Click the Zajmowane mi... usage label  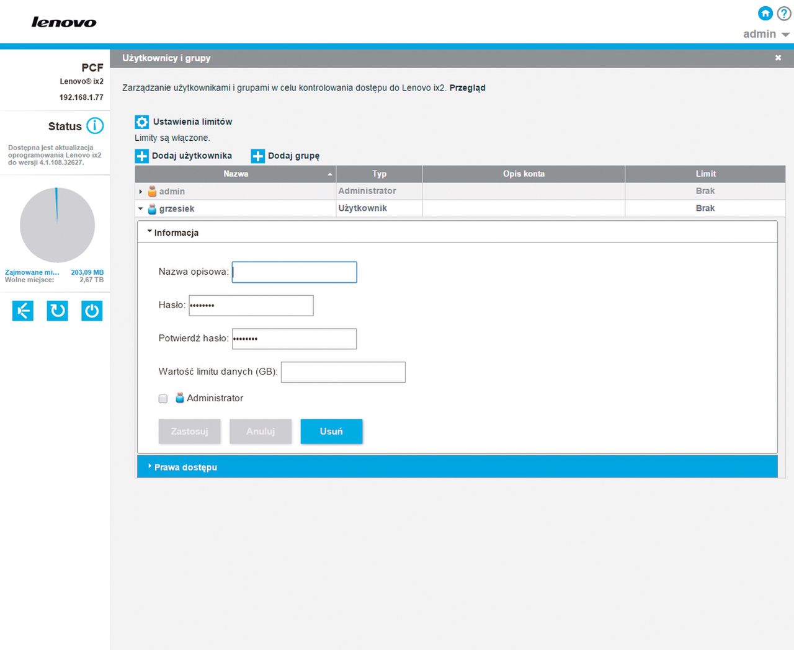32,272
